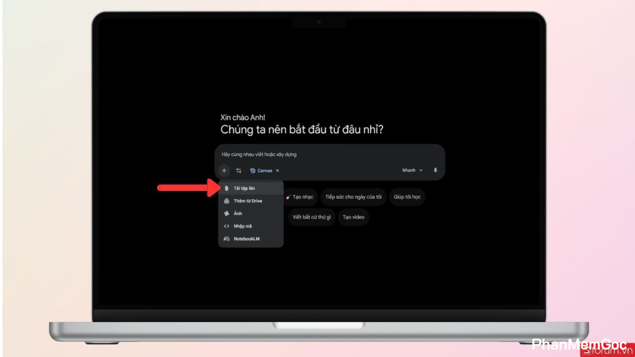
Task: Click the code brackets icon
Action: (x=226, y=226)
